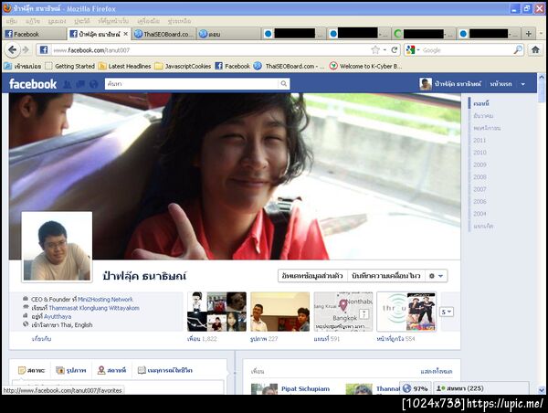Jump to 2009 on the timeline
Screen dimensions: 548x413
479,164
